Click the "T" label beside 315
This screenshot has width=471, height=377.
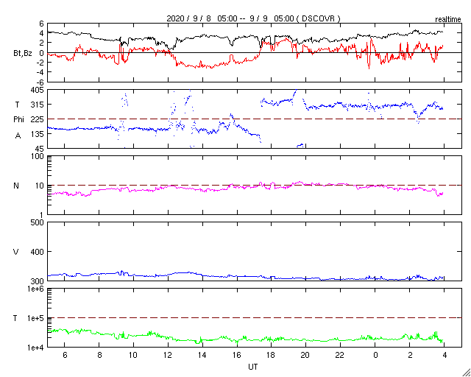tap(17, 105)
